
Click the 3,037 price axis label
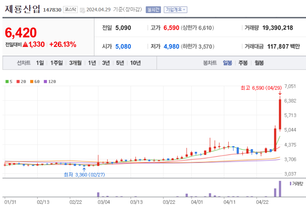[290, 174]
